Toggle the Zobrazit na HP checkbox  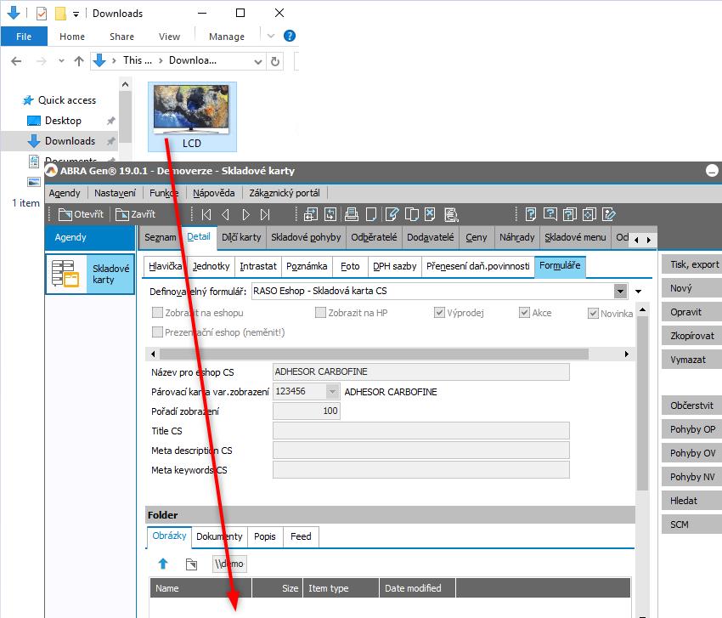320,313
